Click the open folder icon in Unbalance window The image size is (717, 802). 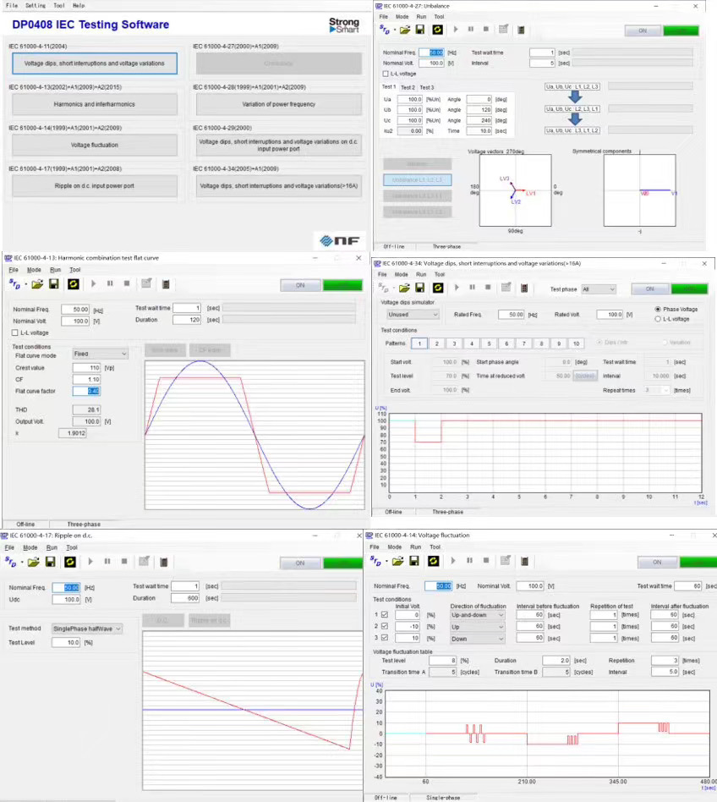404,30
